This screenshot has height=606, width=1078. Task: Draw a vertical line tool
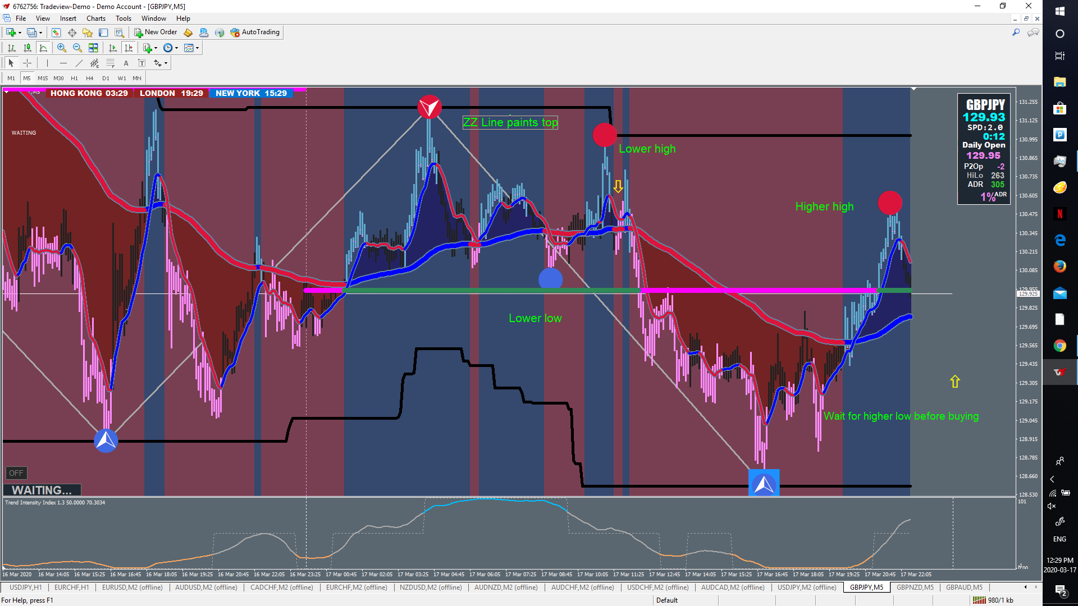point(47,63)
